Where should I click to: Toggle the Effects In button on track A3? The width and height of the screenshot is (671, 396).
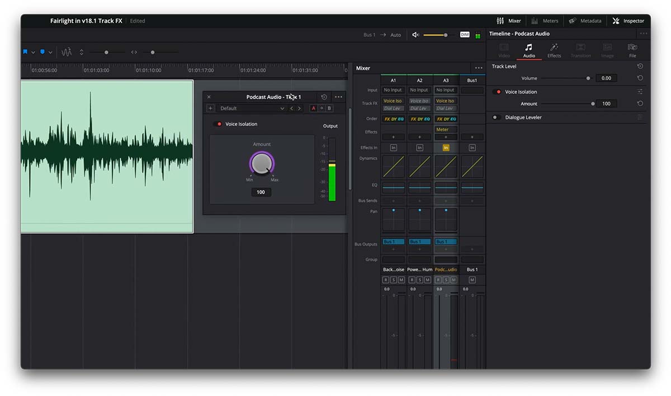coord(446,147)
